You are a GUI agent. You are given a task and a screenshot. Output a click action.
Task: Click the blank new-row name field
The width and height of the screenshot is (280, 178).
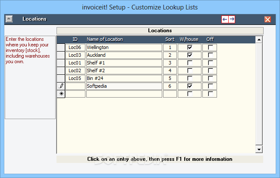124,94
